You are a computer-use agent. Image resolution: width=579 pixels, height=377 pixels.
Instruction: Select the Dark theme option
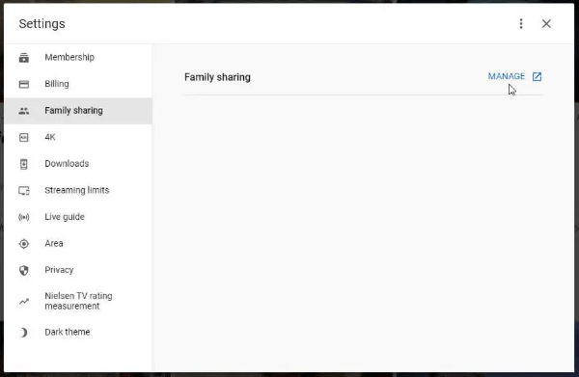point(78,332)
